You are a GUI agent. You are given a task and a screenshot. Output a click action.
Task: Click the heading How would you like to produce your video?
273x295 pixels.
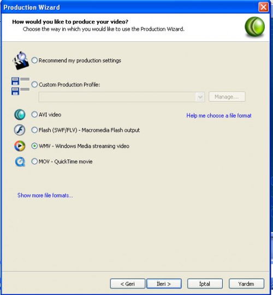coord(70,22)
